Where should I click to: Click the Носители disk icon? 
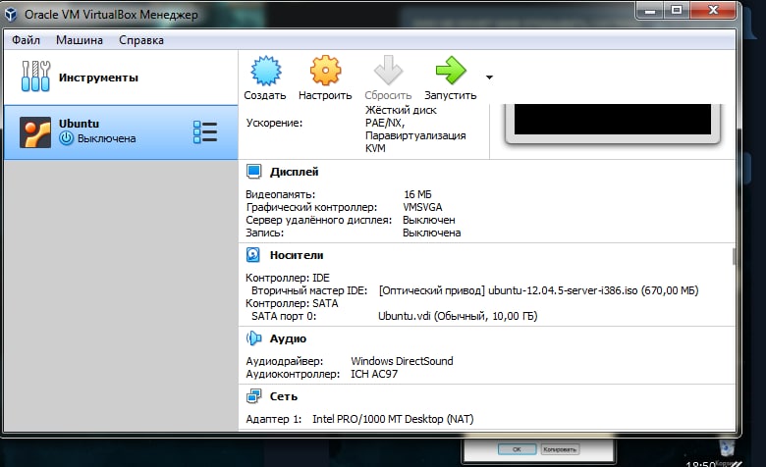[253, 255]
